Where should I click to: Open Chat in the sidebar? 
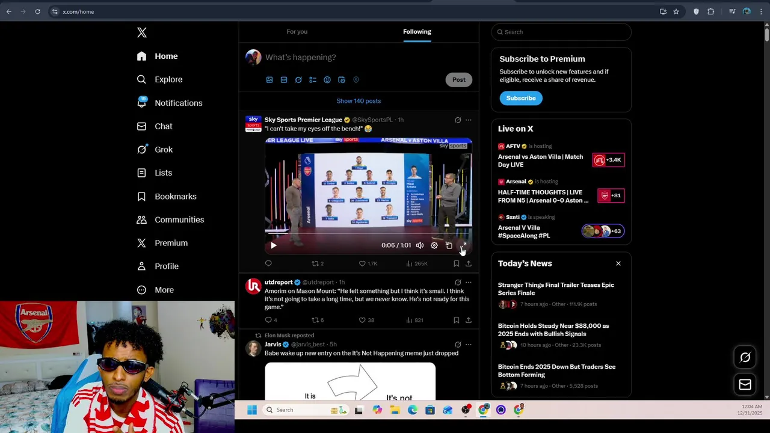[x=155, y=126]
